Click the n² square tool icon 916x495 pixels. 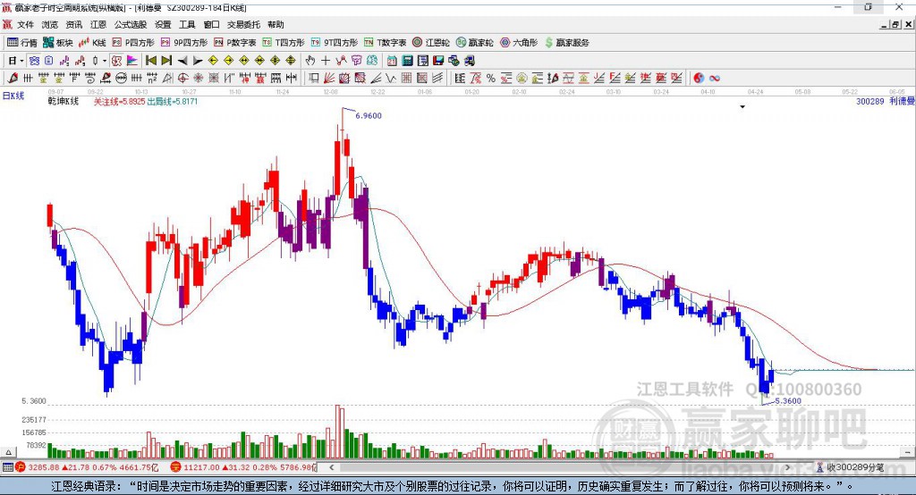(x=152, y=79)
